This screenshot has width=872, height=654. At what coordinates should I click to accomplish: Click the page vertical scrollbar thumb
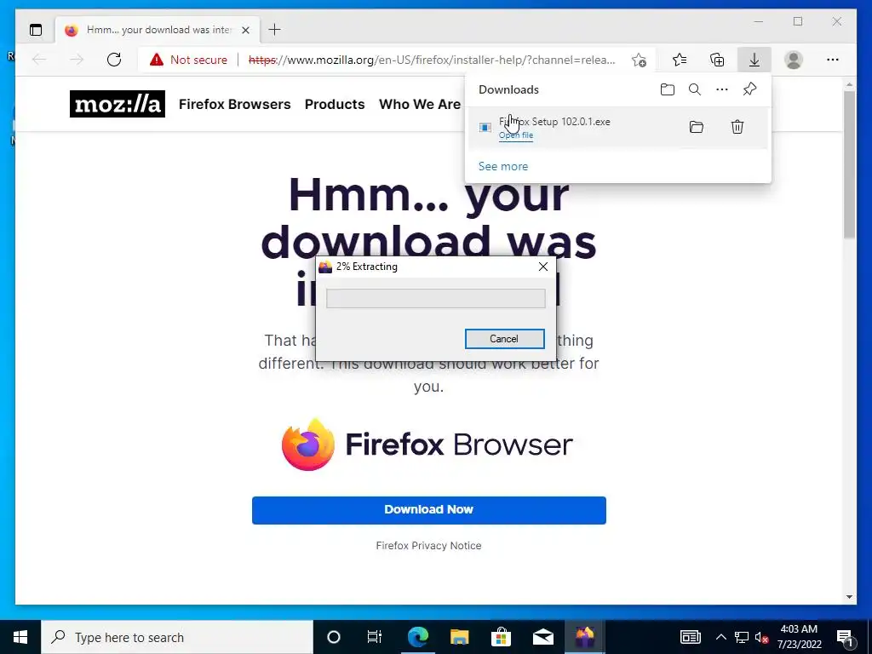click(849, 164)
